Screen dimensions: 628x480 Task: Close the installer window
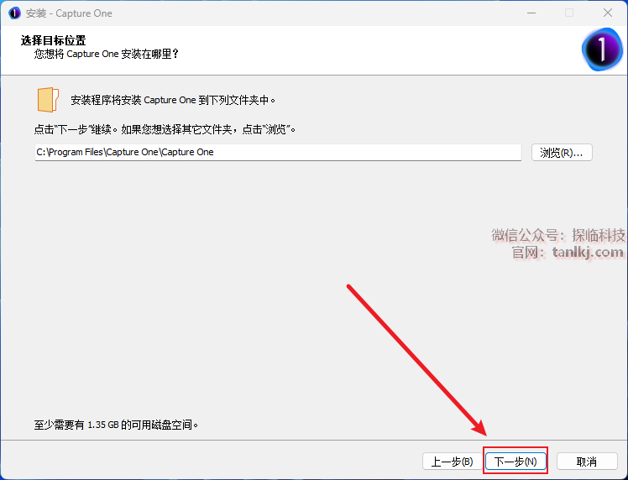(608, 13)
